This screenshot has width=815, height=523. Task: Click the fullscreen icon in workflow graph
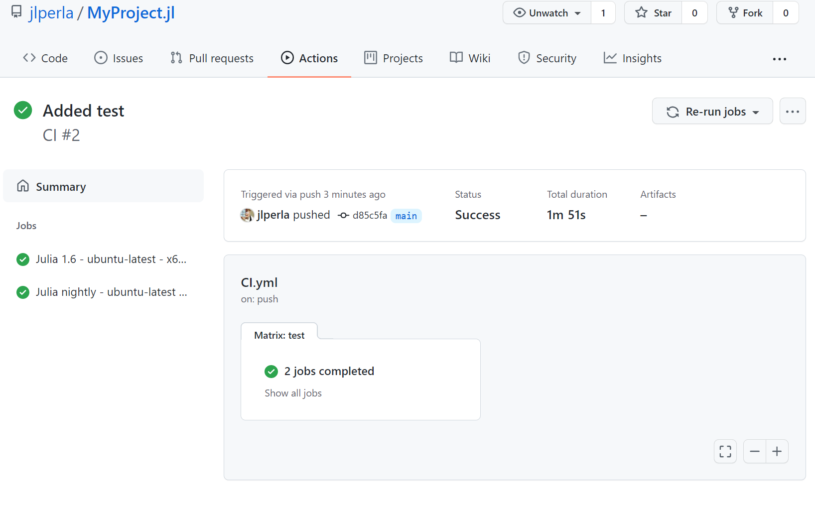[725, 451]
